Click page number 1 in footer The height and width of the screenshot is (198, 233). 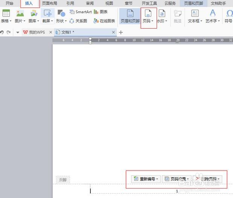pos(177,191)
